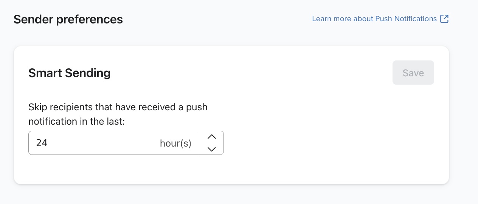Click the 'notification in the last:' text
The height and width of the screenshot is (204, 478).
click(76, 122)
